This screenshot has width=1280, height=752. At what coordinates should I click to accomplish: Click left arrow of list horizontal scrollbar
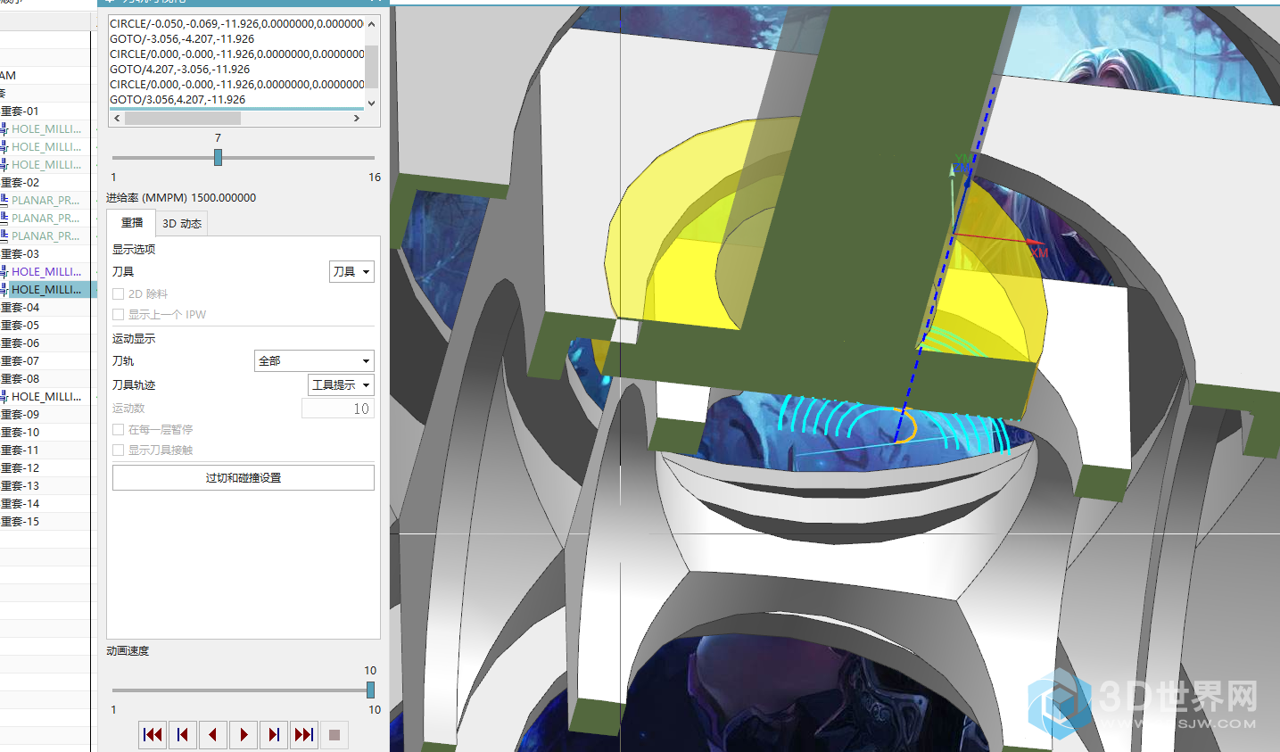point(117,118)
